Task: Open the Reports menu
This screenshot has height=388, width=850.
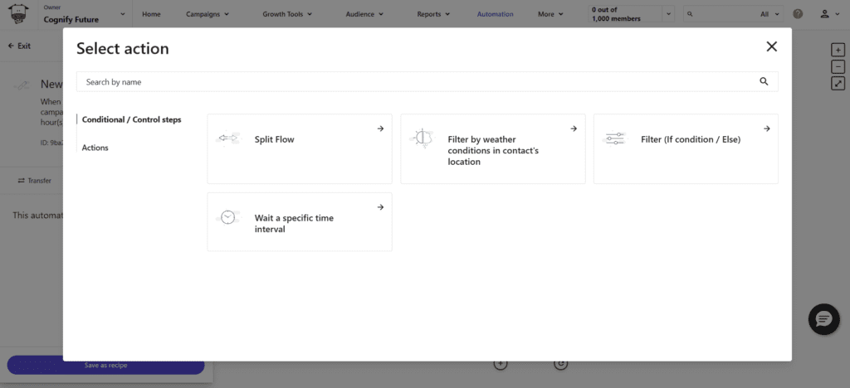Action: click(x=433, y=15)
